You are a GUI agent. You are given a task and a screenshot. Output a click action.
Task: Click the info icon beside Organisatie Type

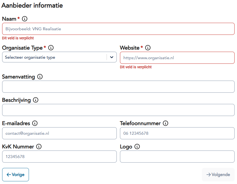[x=51, y=48]
